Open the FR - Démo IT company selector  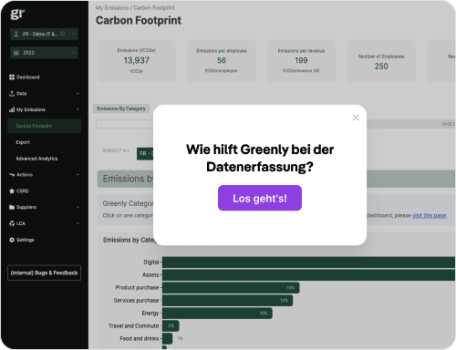coord(44,34)
